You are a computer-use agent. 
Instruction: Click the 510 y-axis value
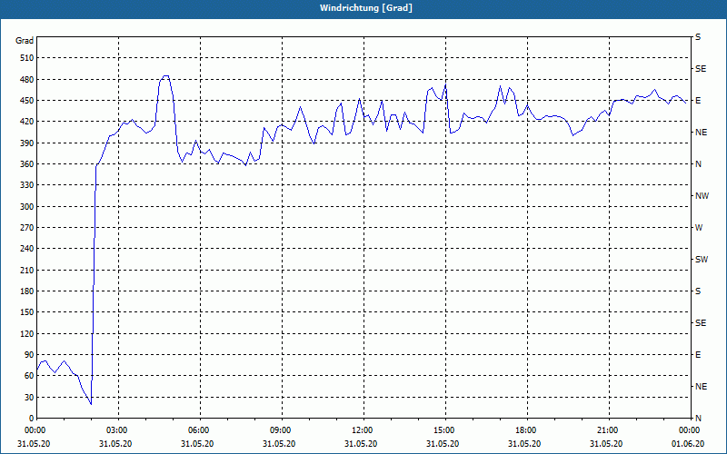click(27, 58)
